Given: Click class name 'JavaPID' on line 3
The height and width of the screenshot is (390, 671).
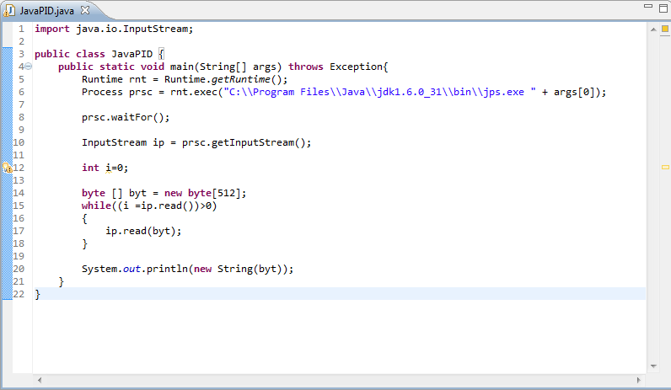Looking at the screenshot, I should click(132, 54).
